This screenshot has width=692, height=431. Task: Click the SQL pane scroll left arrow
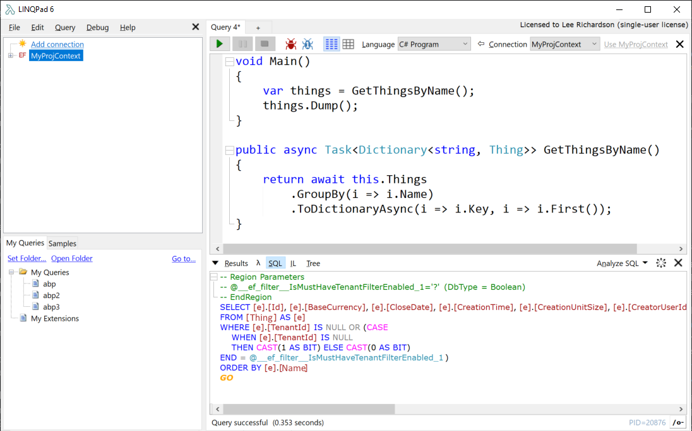point(218,409)
